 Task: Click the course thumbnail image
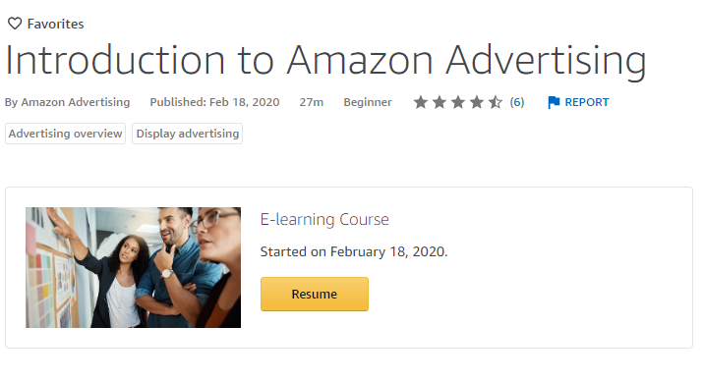pos(133,267)
